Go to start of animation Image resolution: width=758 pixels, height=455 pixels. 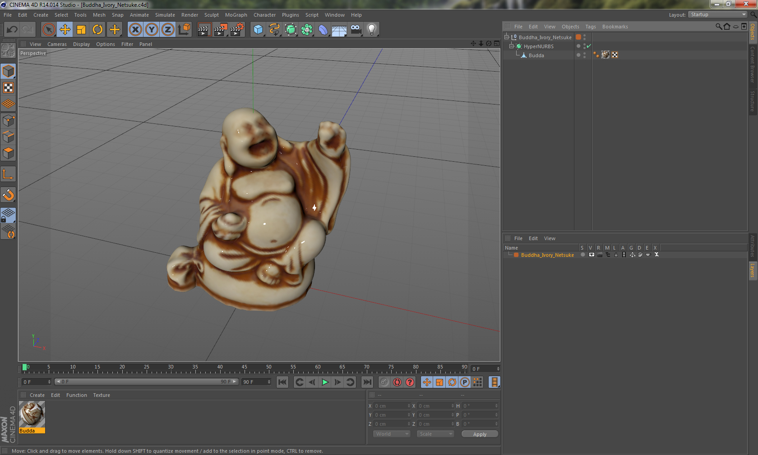click(282, 382)
